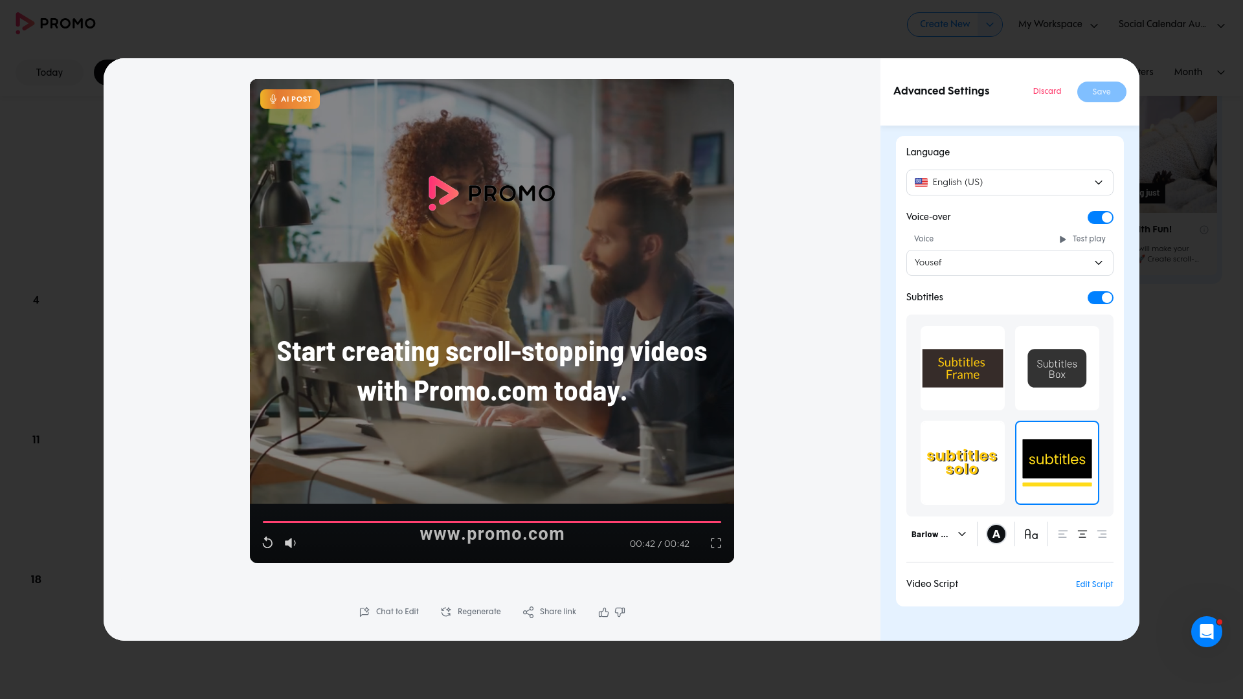Open the Social Calendar account menu
Image resolution: width=1243 pixels, height=699 pixels.
pyautogui.click(x=1172, y=25)
